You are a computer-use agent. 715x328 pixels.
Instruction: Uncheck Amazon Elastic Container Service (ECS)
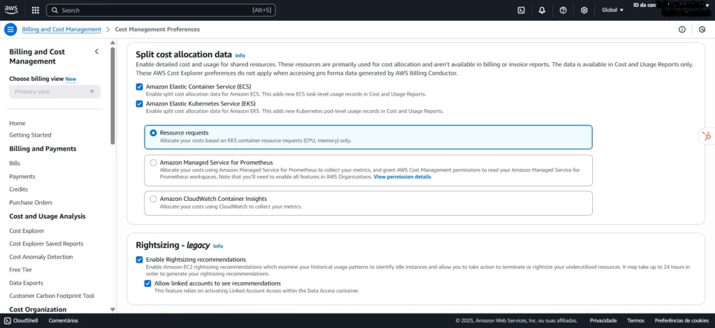(140, 87)
